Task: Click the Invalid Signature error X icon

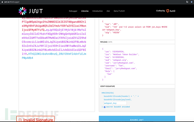Action: [x=20, y=120]
